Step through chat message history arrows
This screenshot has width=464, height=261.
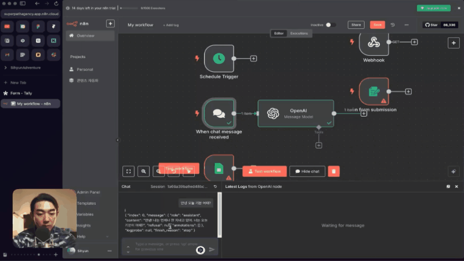128,249
